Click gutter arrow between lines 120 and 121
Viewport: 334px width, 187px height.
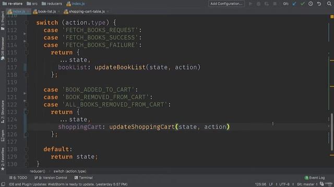25,94
